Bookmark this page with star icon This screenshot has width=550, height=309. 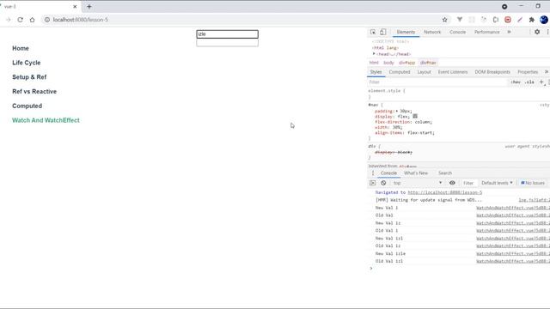(x=445, y=20)
